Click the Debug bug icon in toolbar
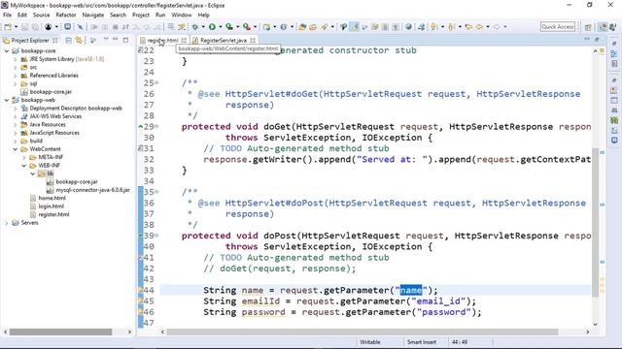 coord(195,27)
